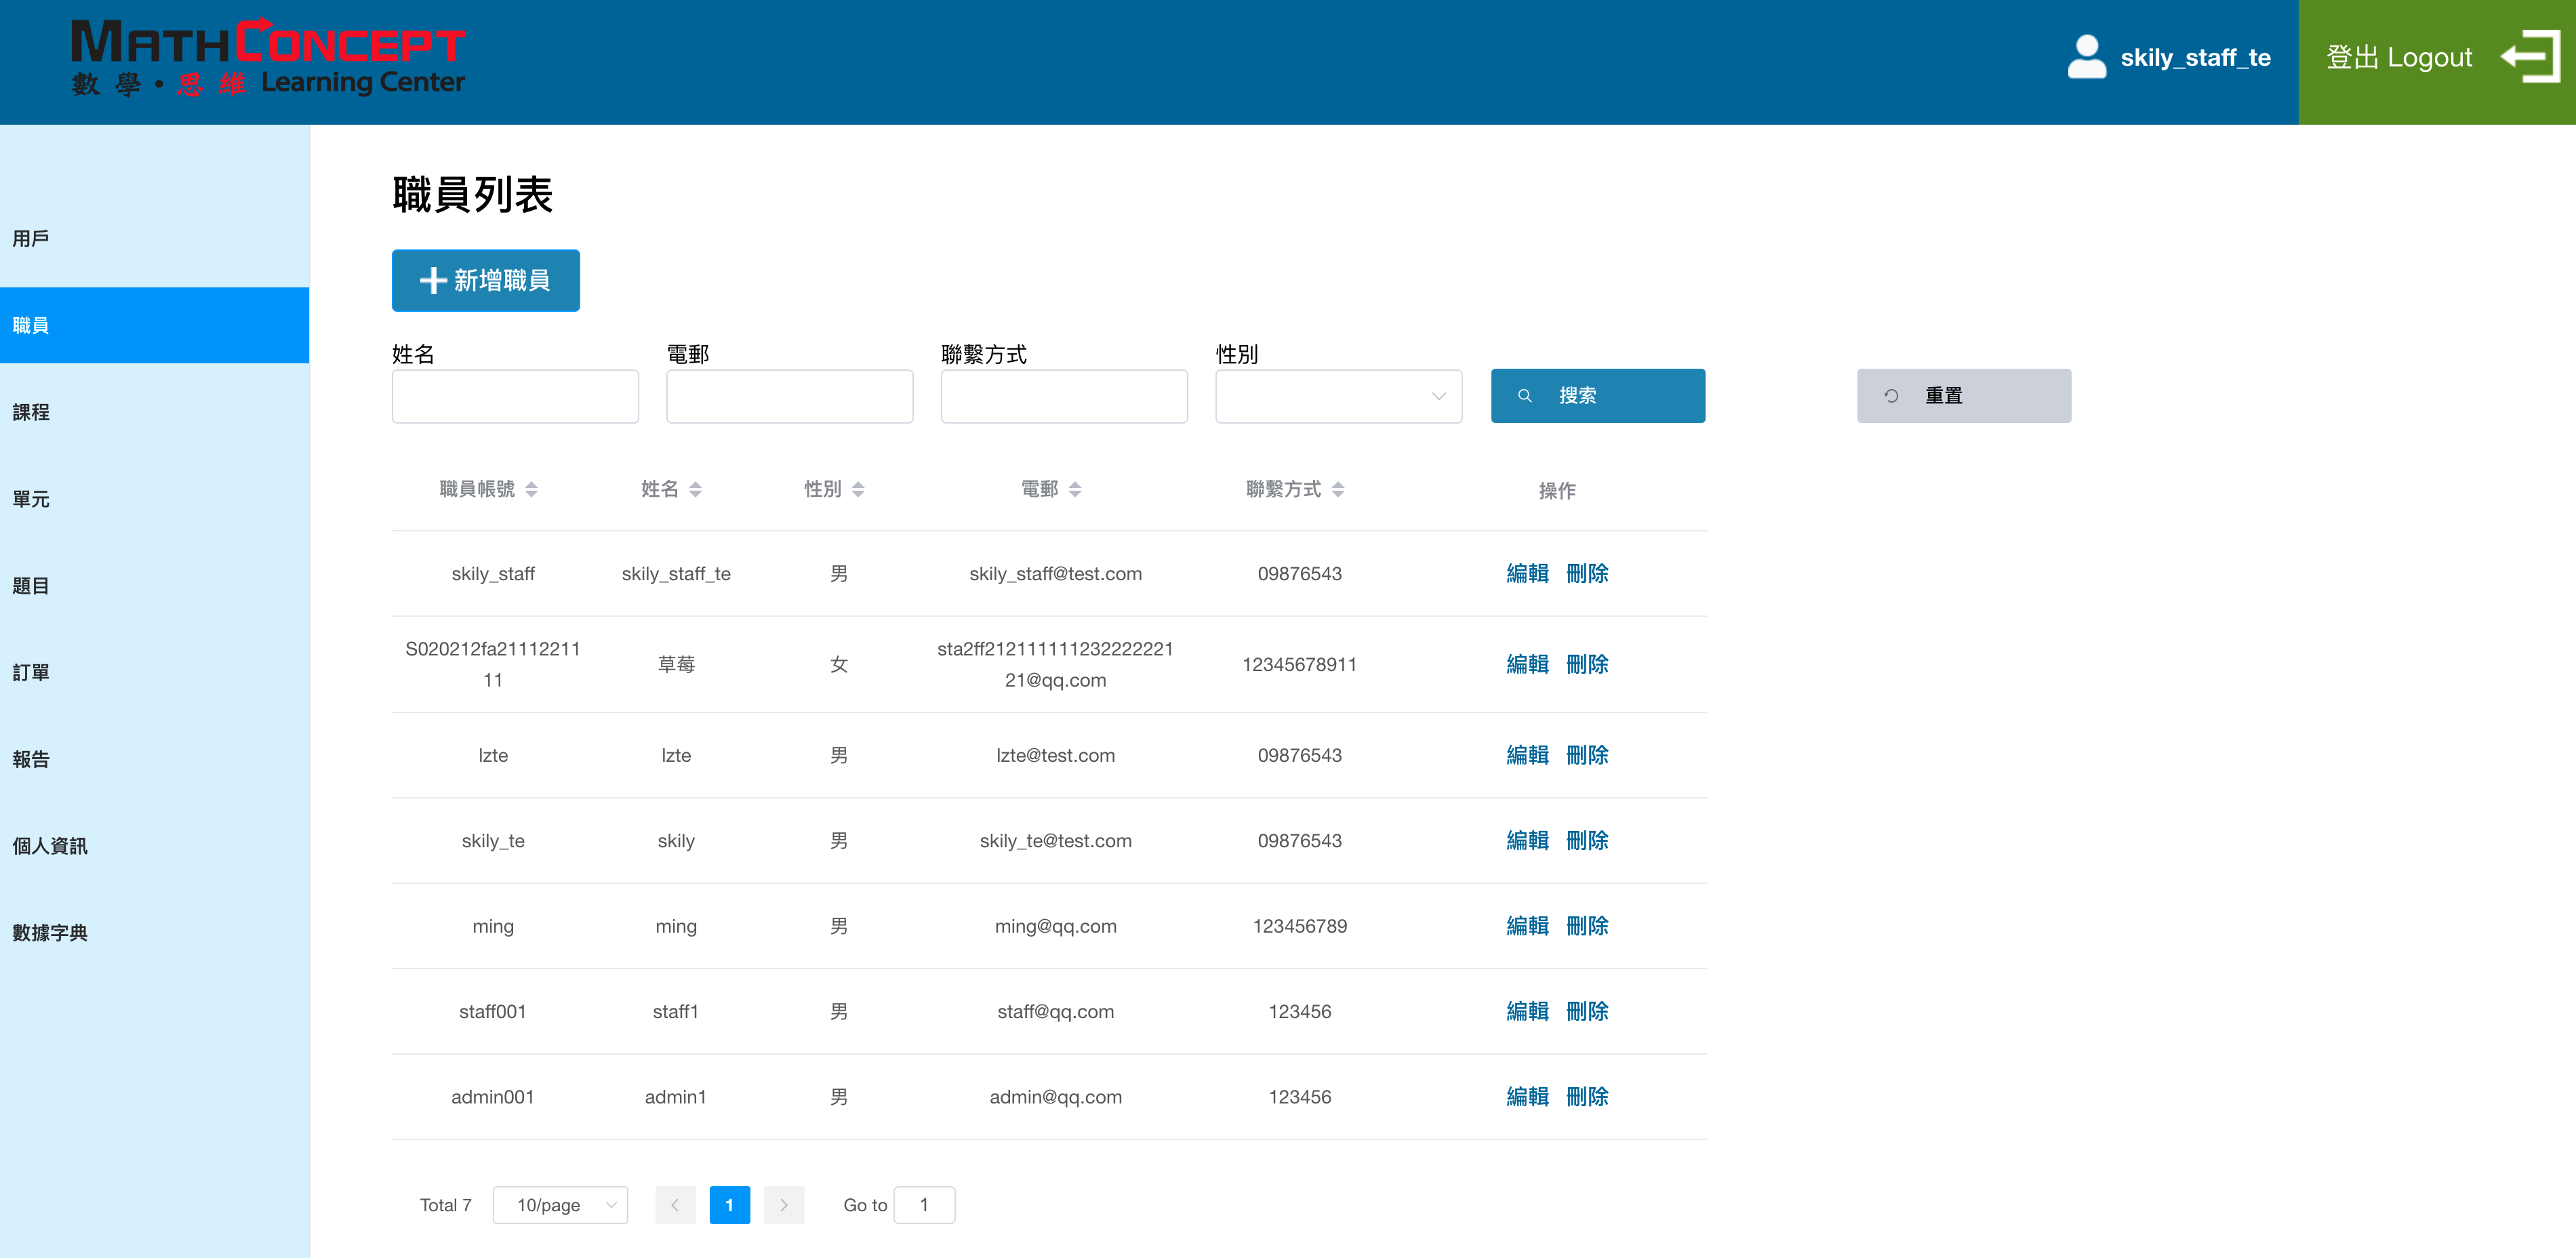Click the admin1 name cell
Viewport: 2576px width, 1258px height.
click(676, 1097)
